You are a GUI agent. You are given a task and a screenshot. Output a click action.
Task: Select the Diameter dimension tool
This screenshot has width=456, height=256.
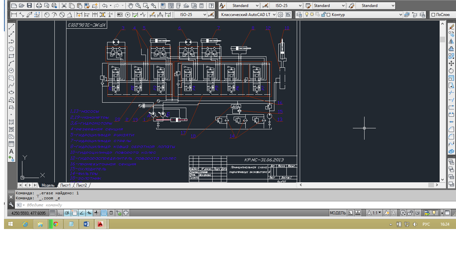(x=62, y=15)
